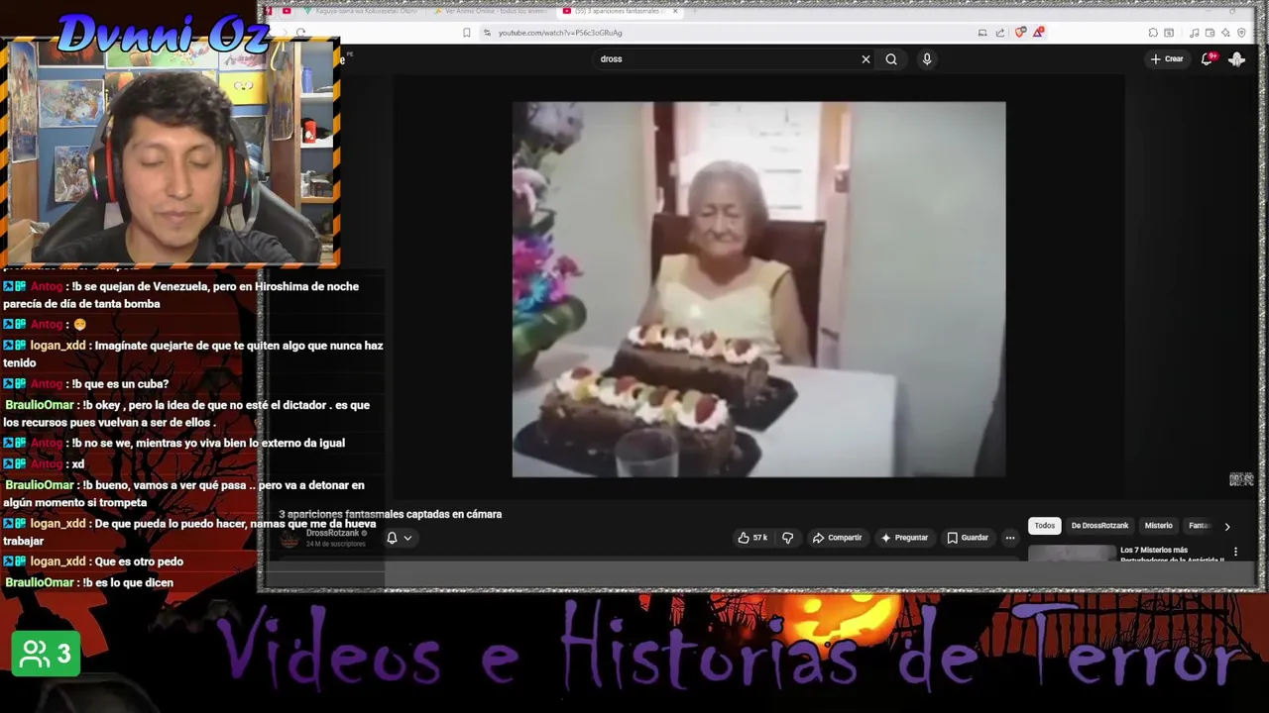Open the Los 7 Misterios más video title
Viewport: 1269px width, 713px height.
coord(1172,555)
